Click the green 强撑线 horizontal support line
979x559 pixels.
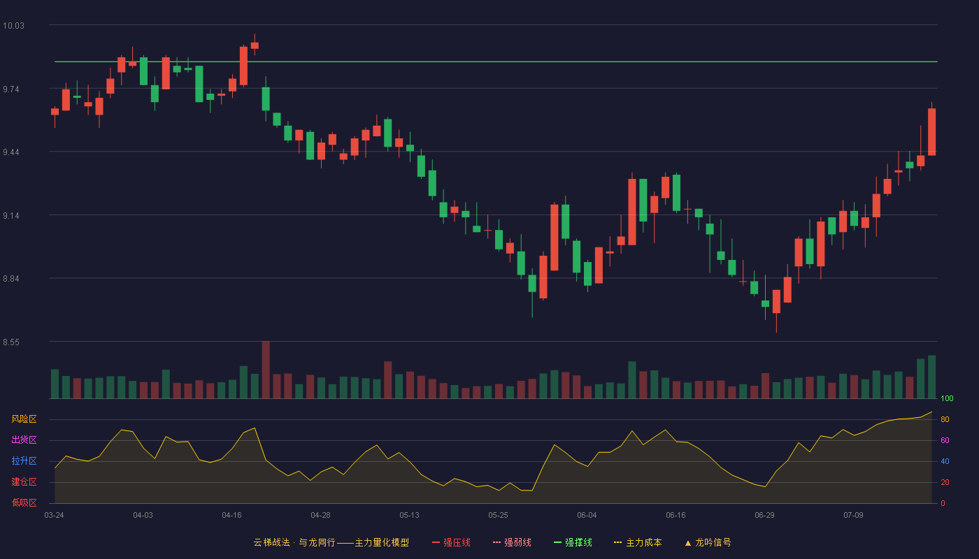tap(496, 61)
